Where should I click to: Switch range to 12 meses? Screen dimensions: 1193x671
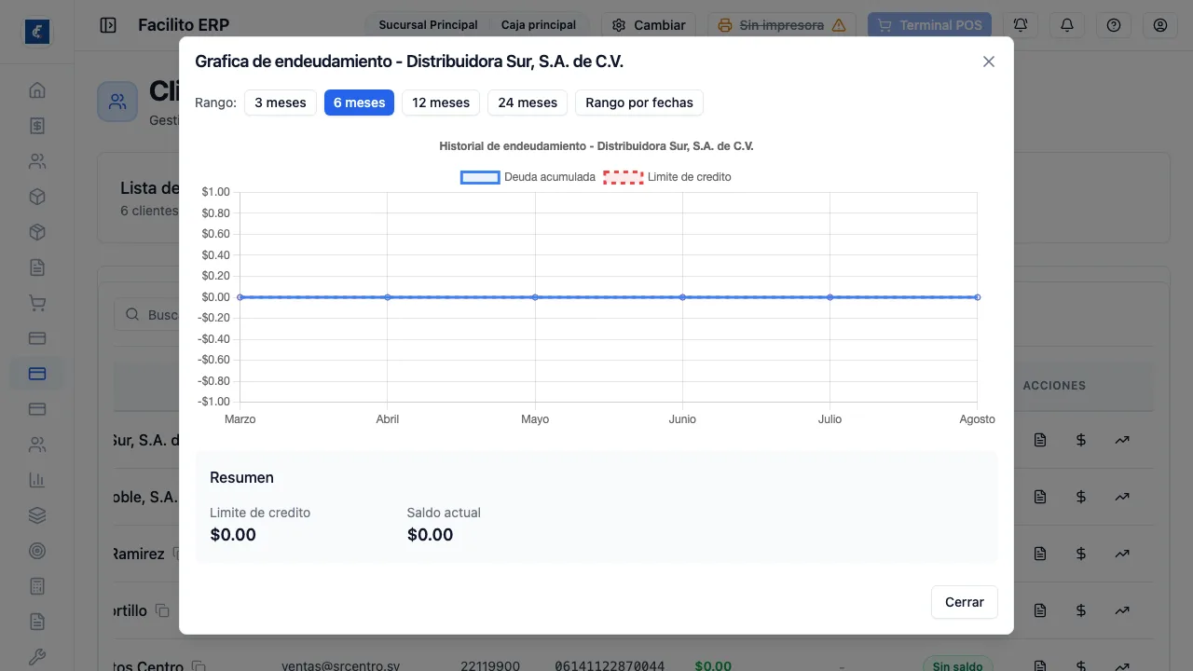pos(441,103)
